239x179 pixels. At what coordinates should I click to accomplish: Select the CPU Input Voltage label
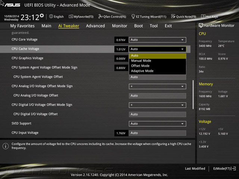click(25, 133)
